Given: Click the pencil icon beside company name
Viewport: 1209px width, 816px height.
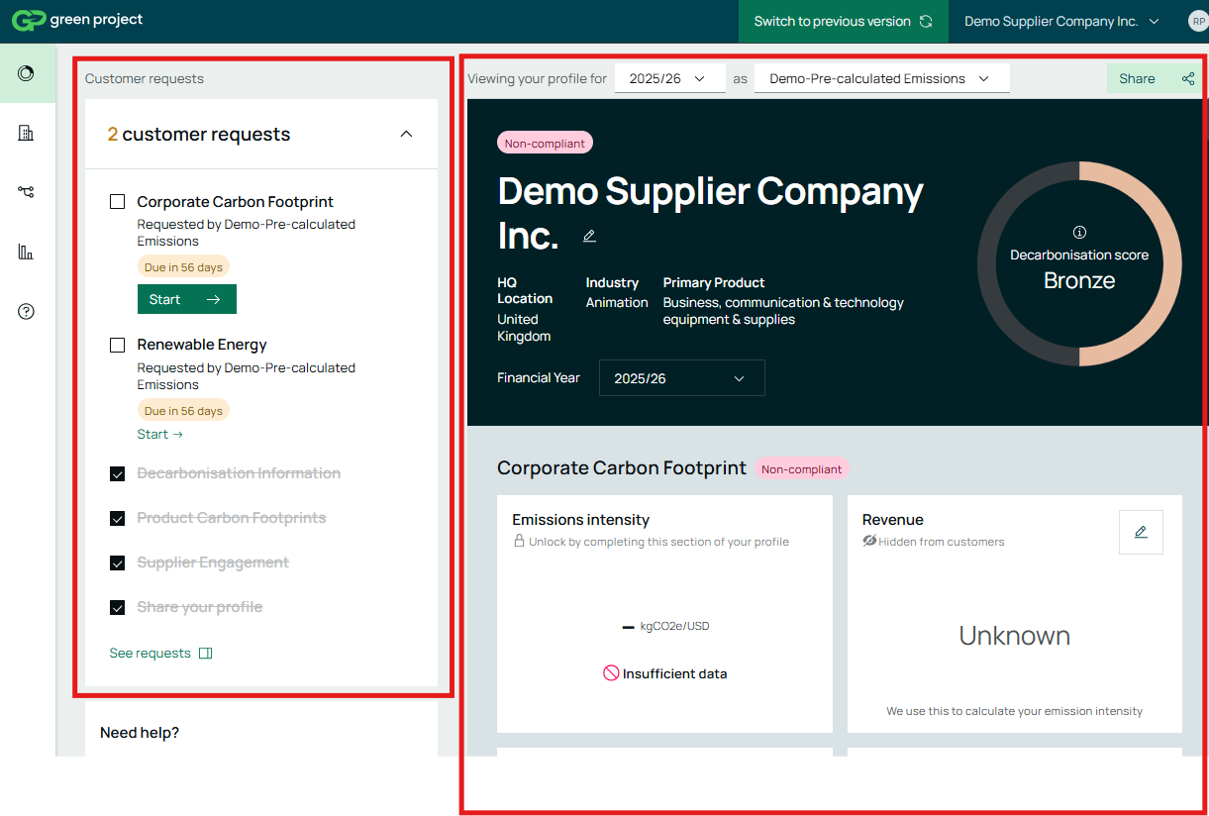Looking at the screenshot, I should pos(589,236).
